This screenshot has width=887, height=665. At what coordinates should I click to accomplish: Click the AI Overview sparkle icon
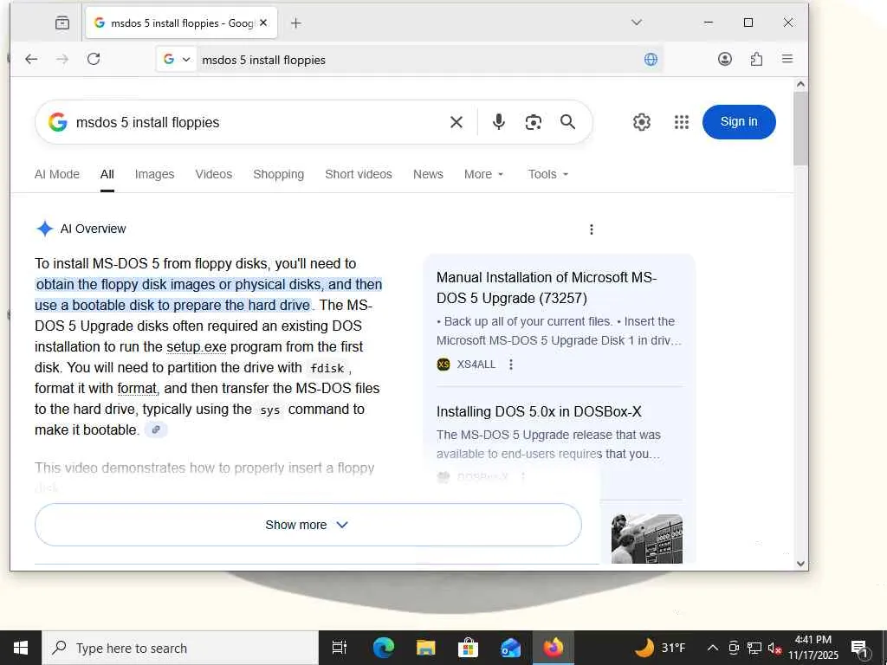[x=45, y=229]
